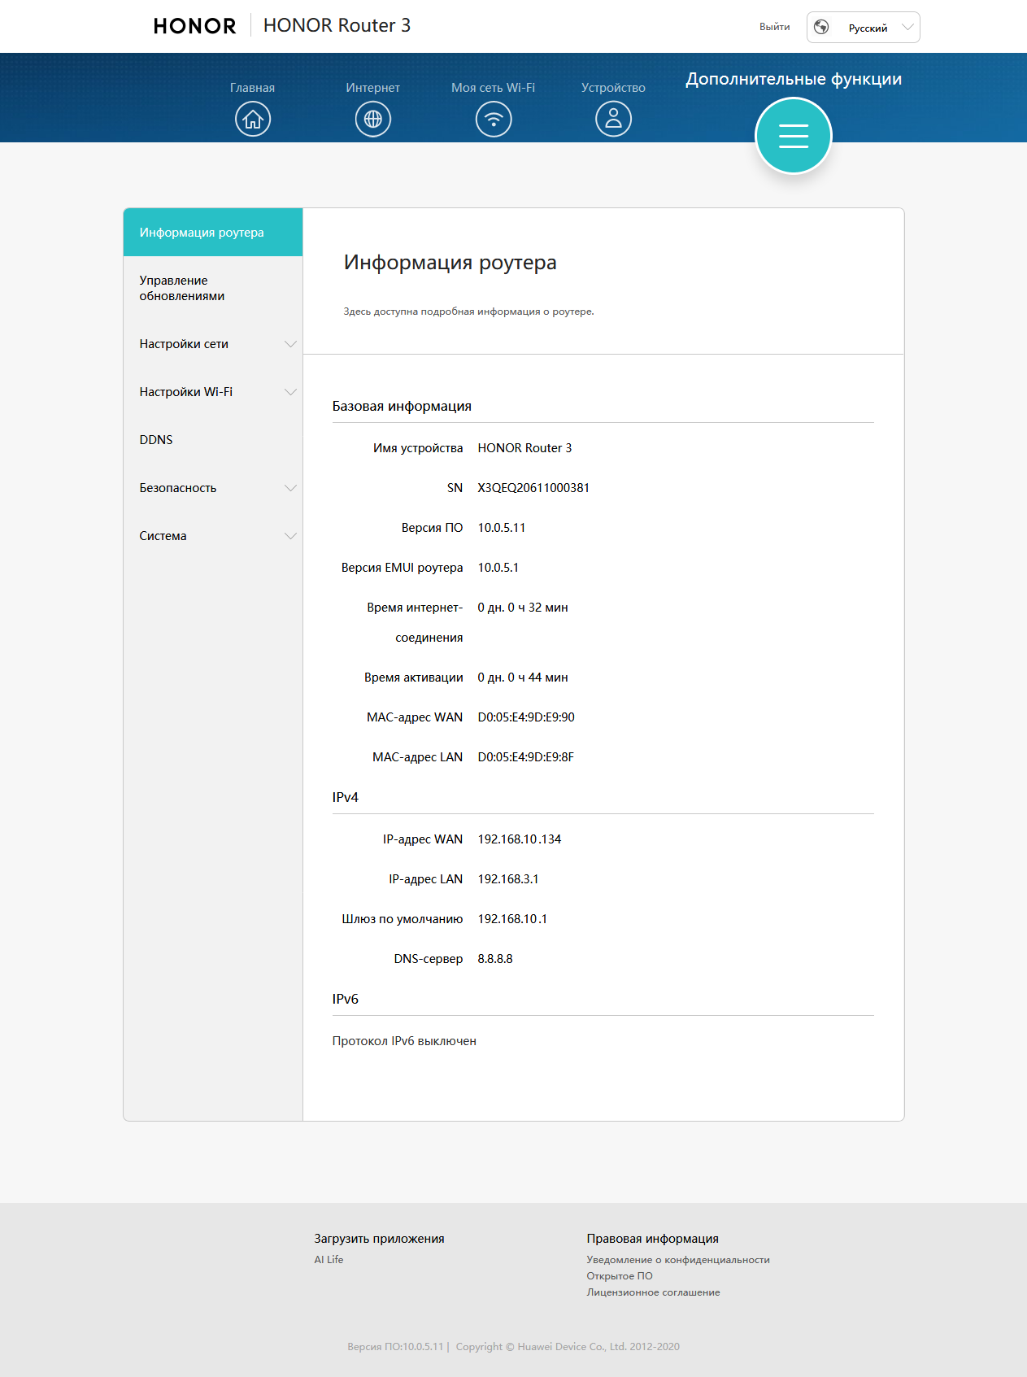Expand Безопасность chevron
The image size is (1027, 1377).
pyautogui.click(x=290, y=488)
